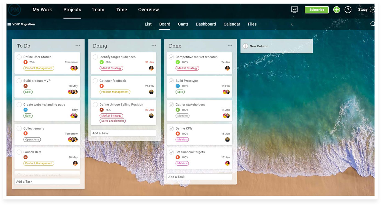Mark Build product MVP as complete
This screenshot has width=381, height=205.
click(19, 81)
